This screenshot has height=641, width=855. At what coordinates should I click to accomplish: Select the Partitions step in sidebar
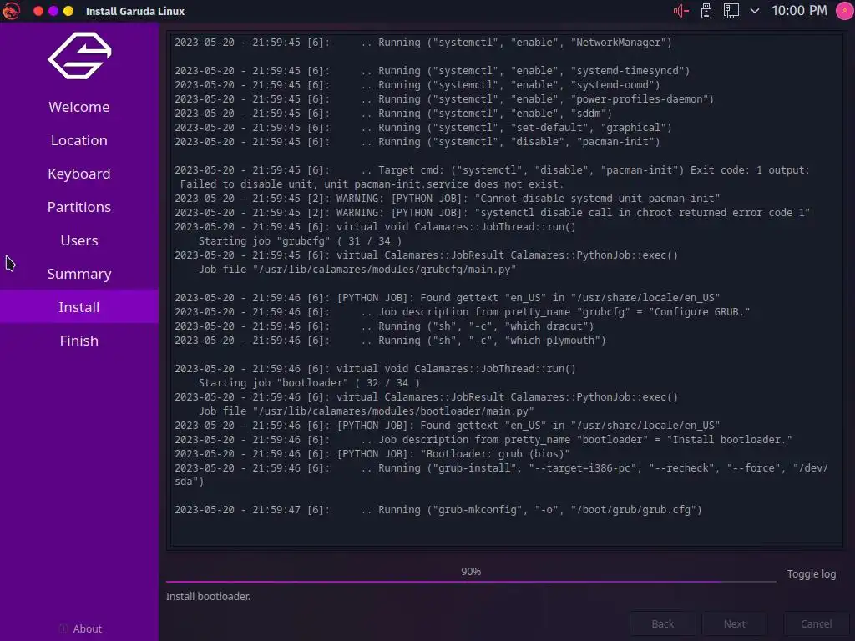tap(79, 207)
